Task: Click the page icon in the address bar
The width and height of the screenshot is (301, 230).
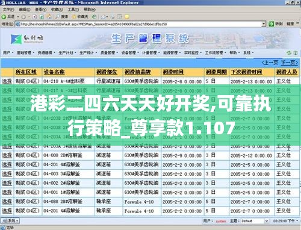Action: [x=17, y=24]
